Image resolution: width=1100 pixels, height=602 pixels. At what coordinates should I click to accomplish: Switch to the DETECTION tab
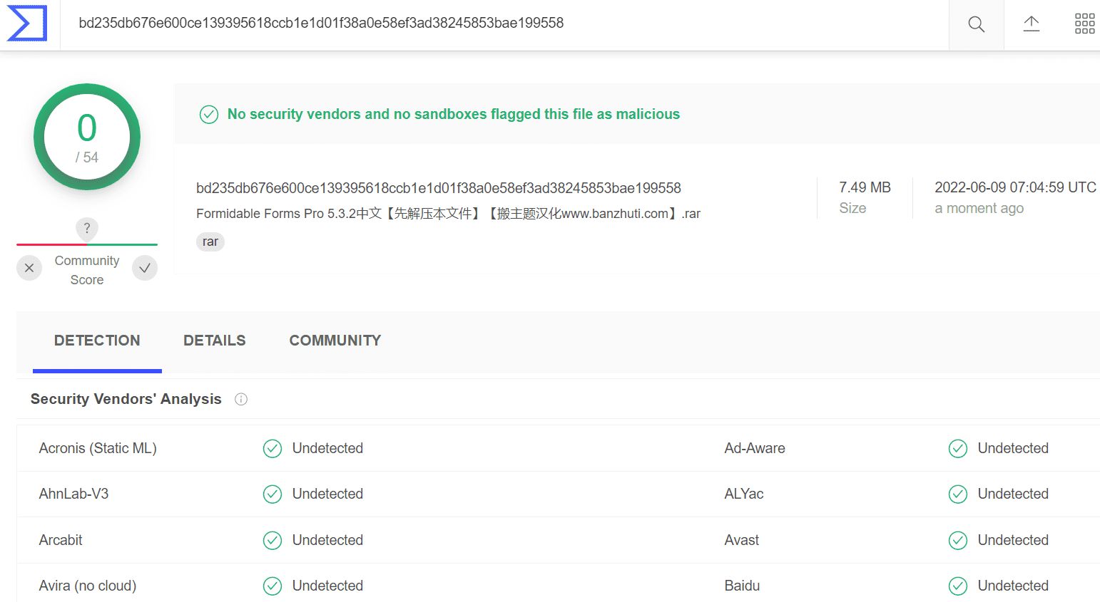click(x=97, y=341)
